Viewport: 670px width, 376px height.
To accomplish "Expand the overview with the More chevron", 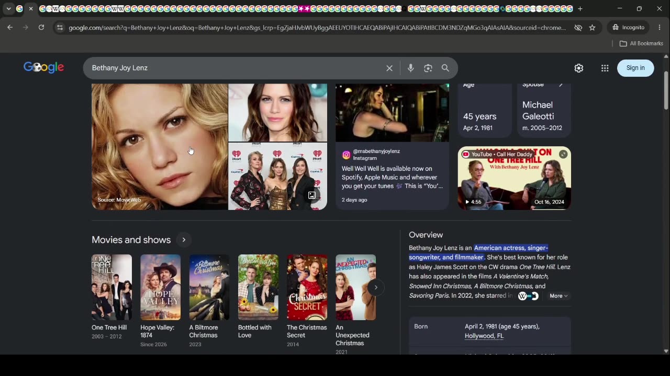I will pos(559,296).
